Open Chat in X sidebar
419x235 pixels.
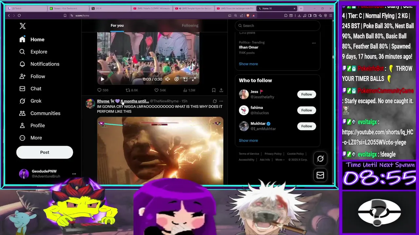click(30, 88)
